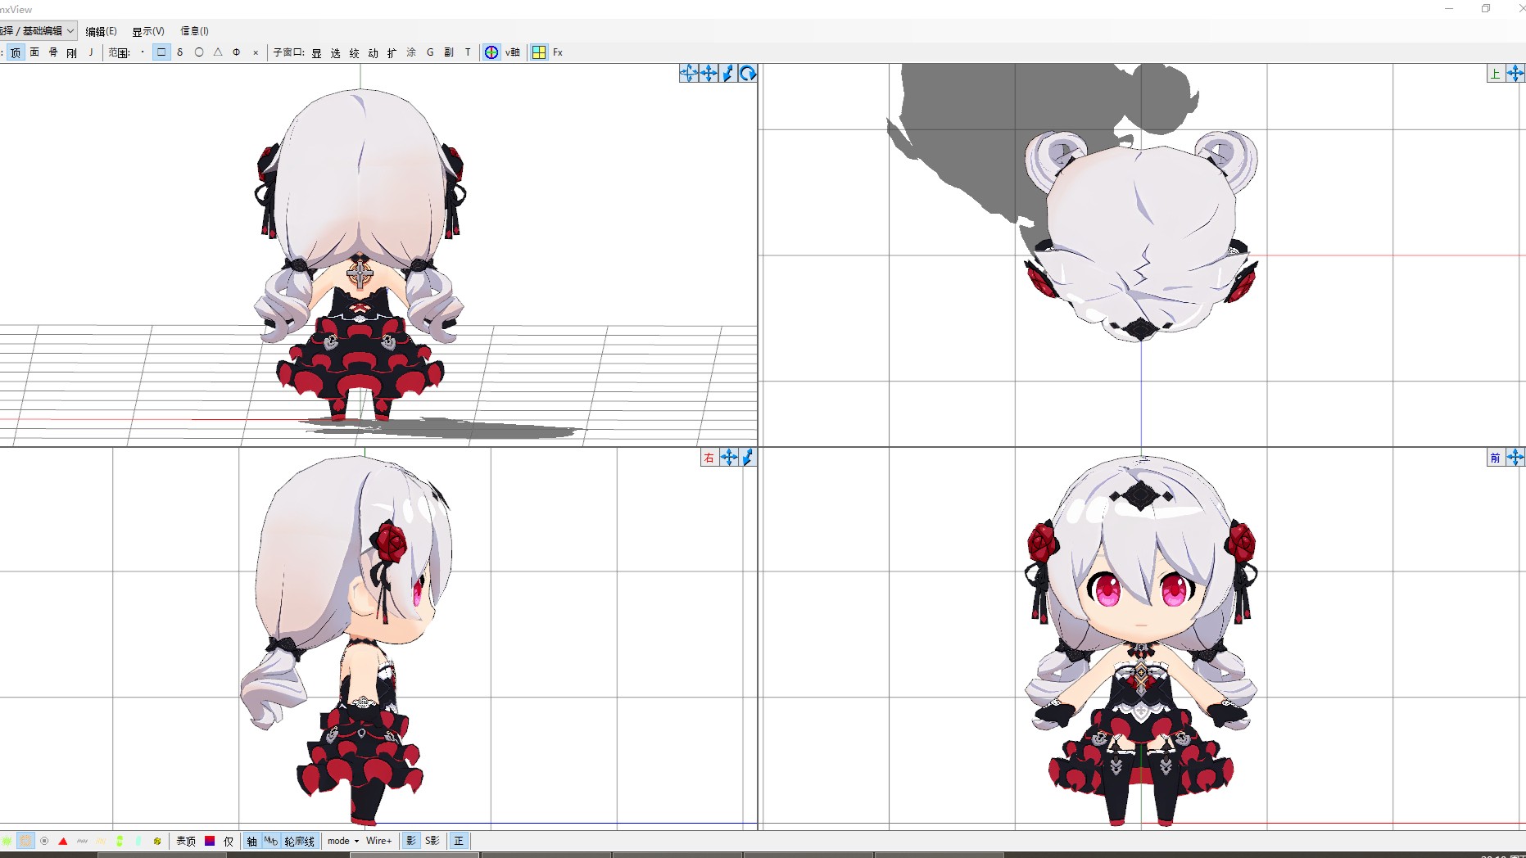Open the 显示(V) menu
This screenshot has height=858, width=1526.
click(148, 31)
